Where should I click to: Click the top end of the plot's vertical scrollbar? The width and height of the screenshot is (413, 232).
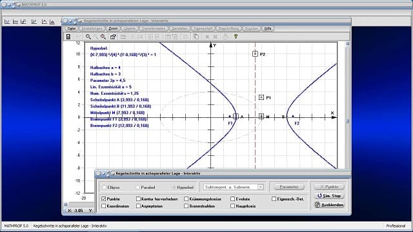click(347, 44)
